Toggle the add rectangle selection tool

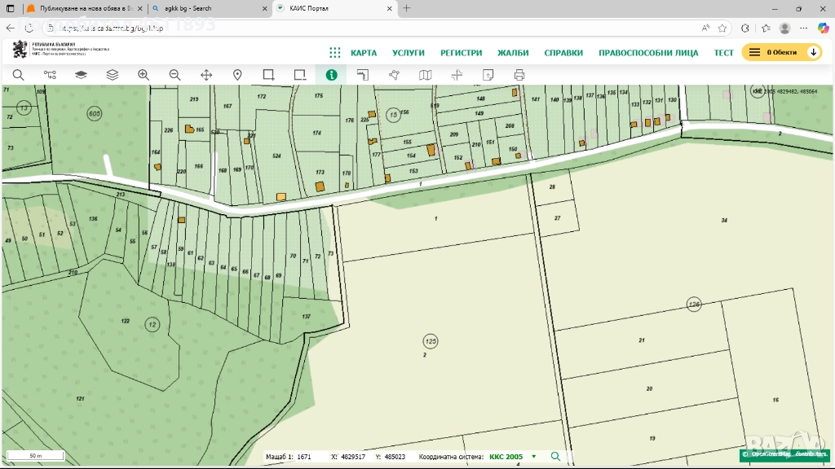click(x=268, y=75)
